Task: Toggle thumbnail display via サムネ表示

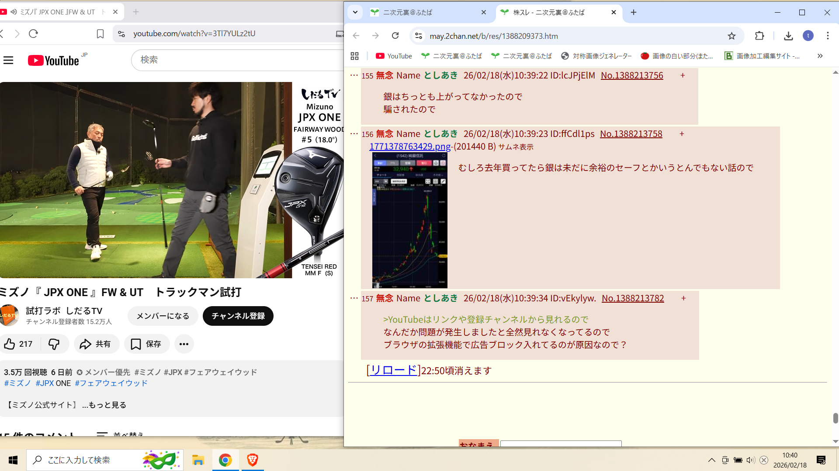Action: coord(516,147)
